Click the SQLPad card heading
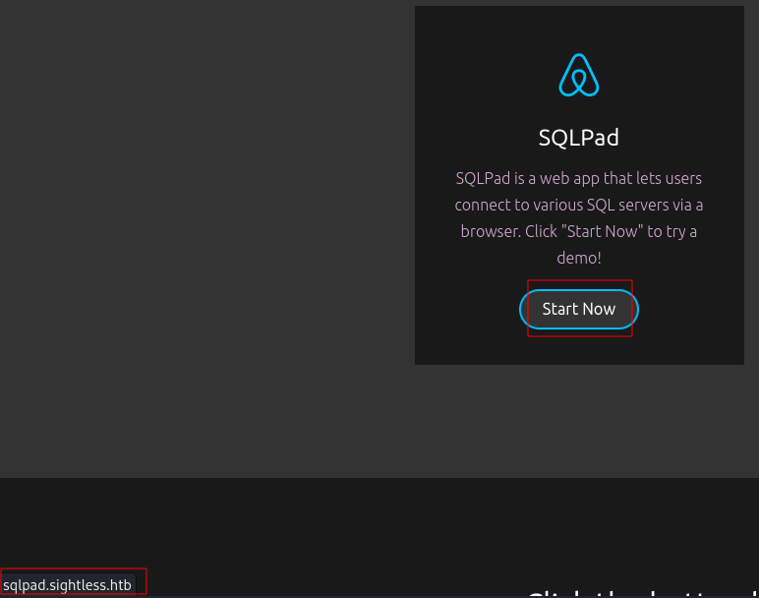 [579, 138]
